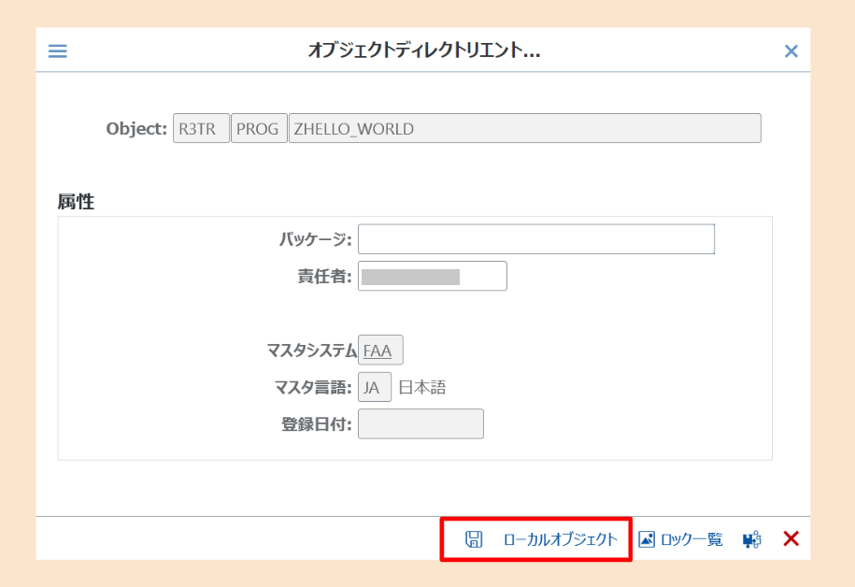
Task: Click the パッケージ: label
Action: click(315, 239)
